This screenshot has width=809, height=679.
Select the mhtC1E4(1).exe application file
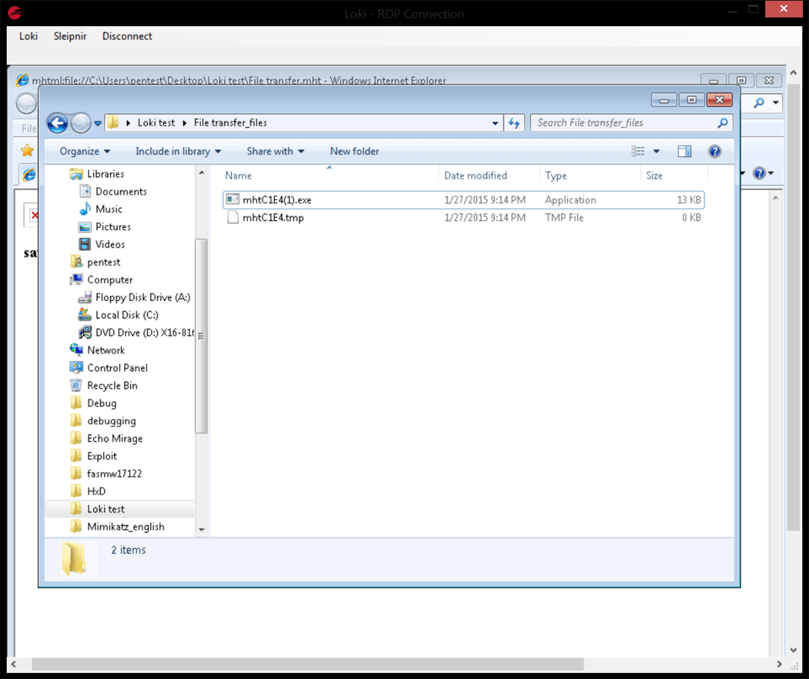pos(277,200)
